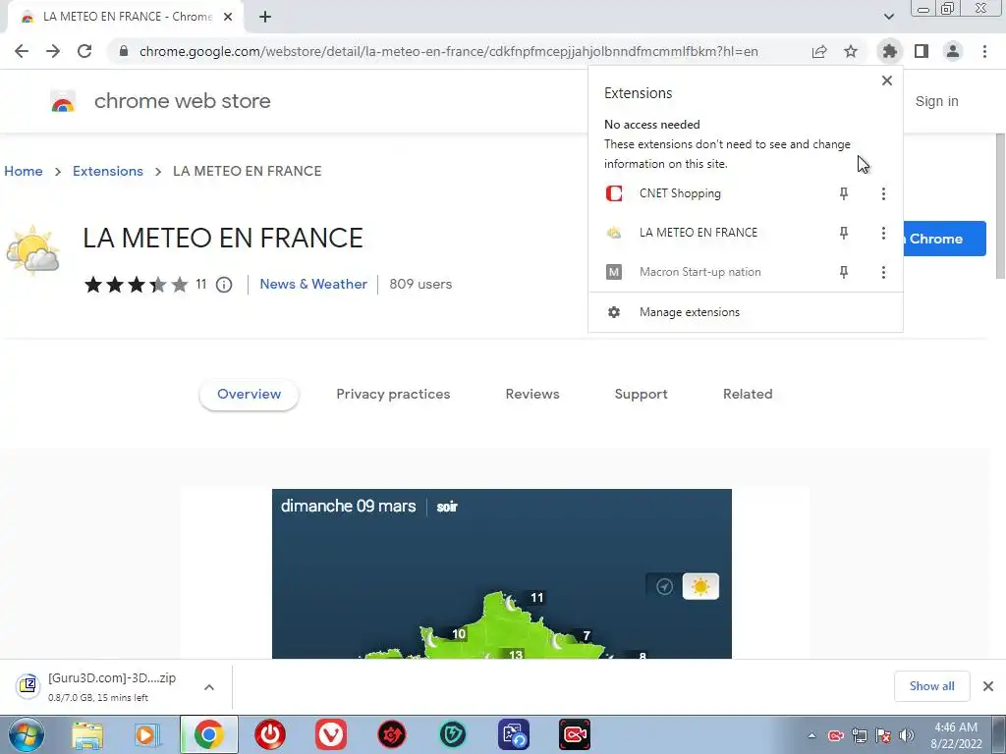Click the red power-button taskbar icon

tap(270, 734)
